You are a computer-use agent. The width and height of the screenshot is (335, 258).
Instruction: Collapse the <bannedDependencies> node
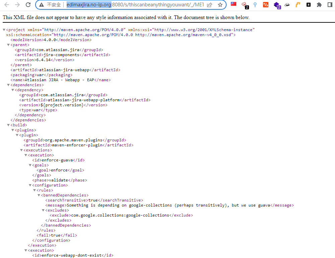click(39, 195)
